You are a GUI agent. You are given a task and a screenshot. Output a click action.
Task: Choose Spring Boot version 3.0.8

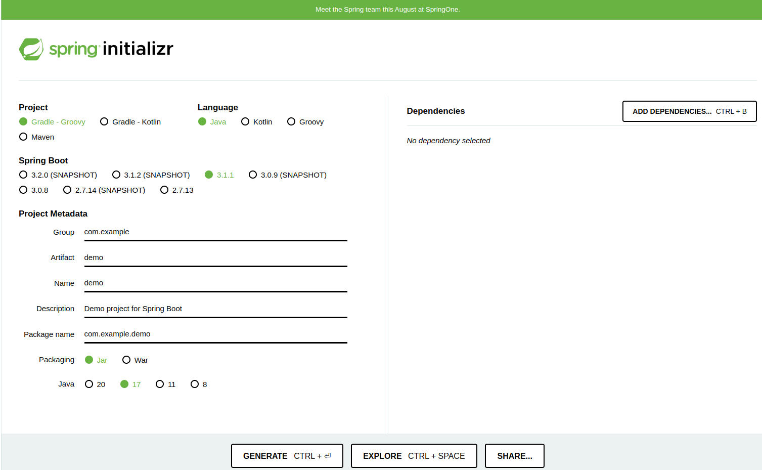[23, 190]
